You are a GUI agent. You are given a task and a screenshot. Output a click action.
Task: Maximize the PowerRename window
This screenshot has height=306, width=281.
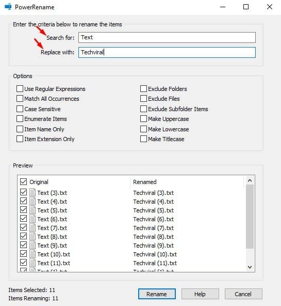(x=246, y=7)
